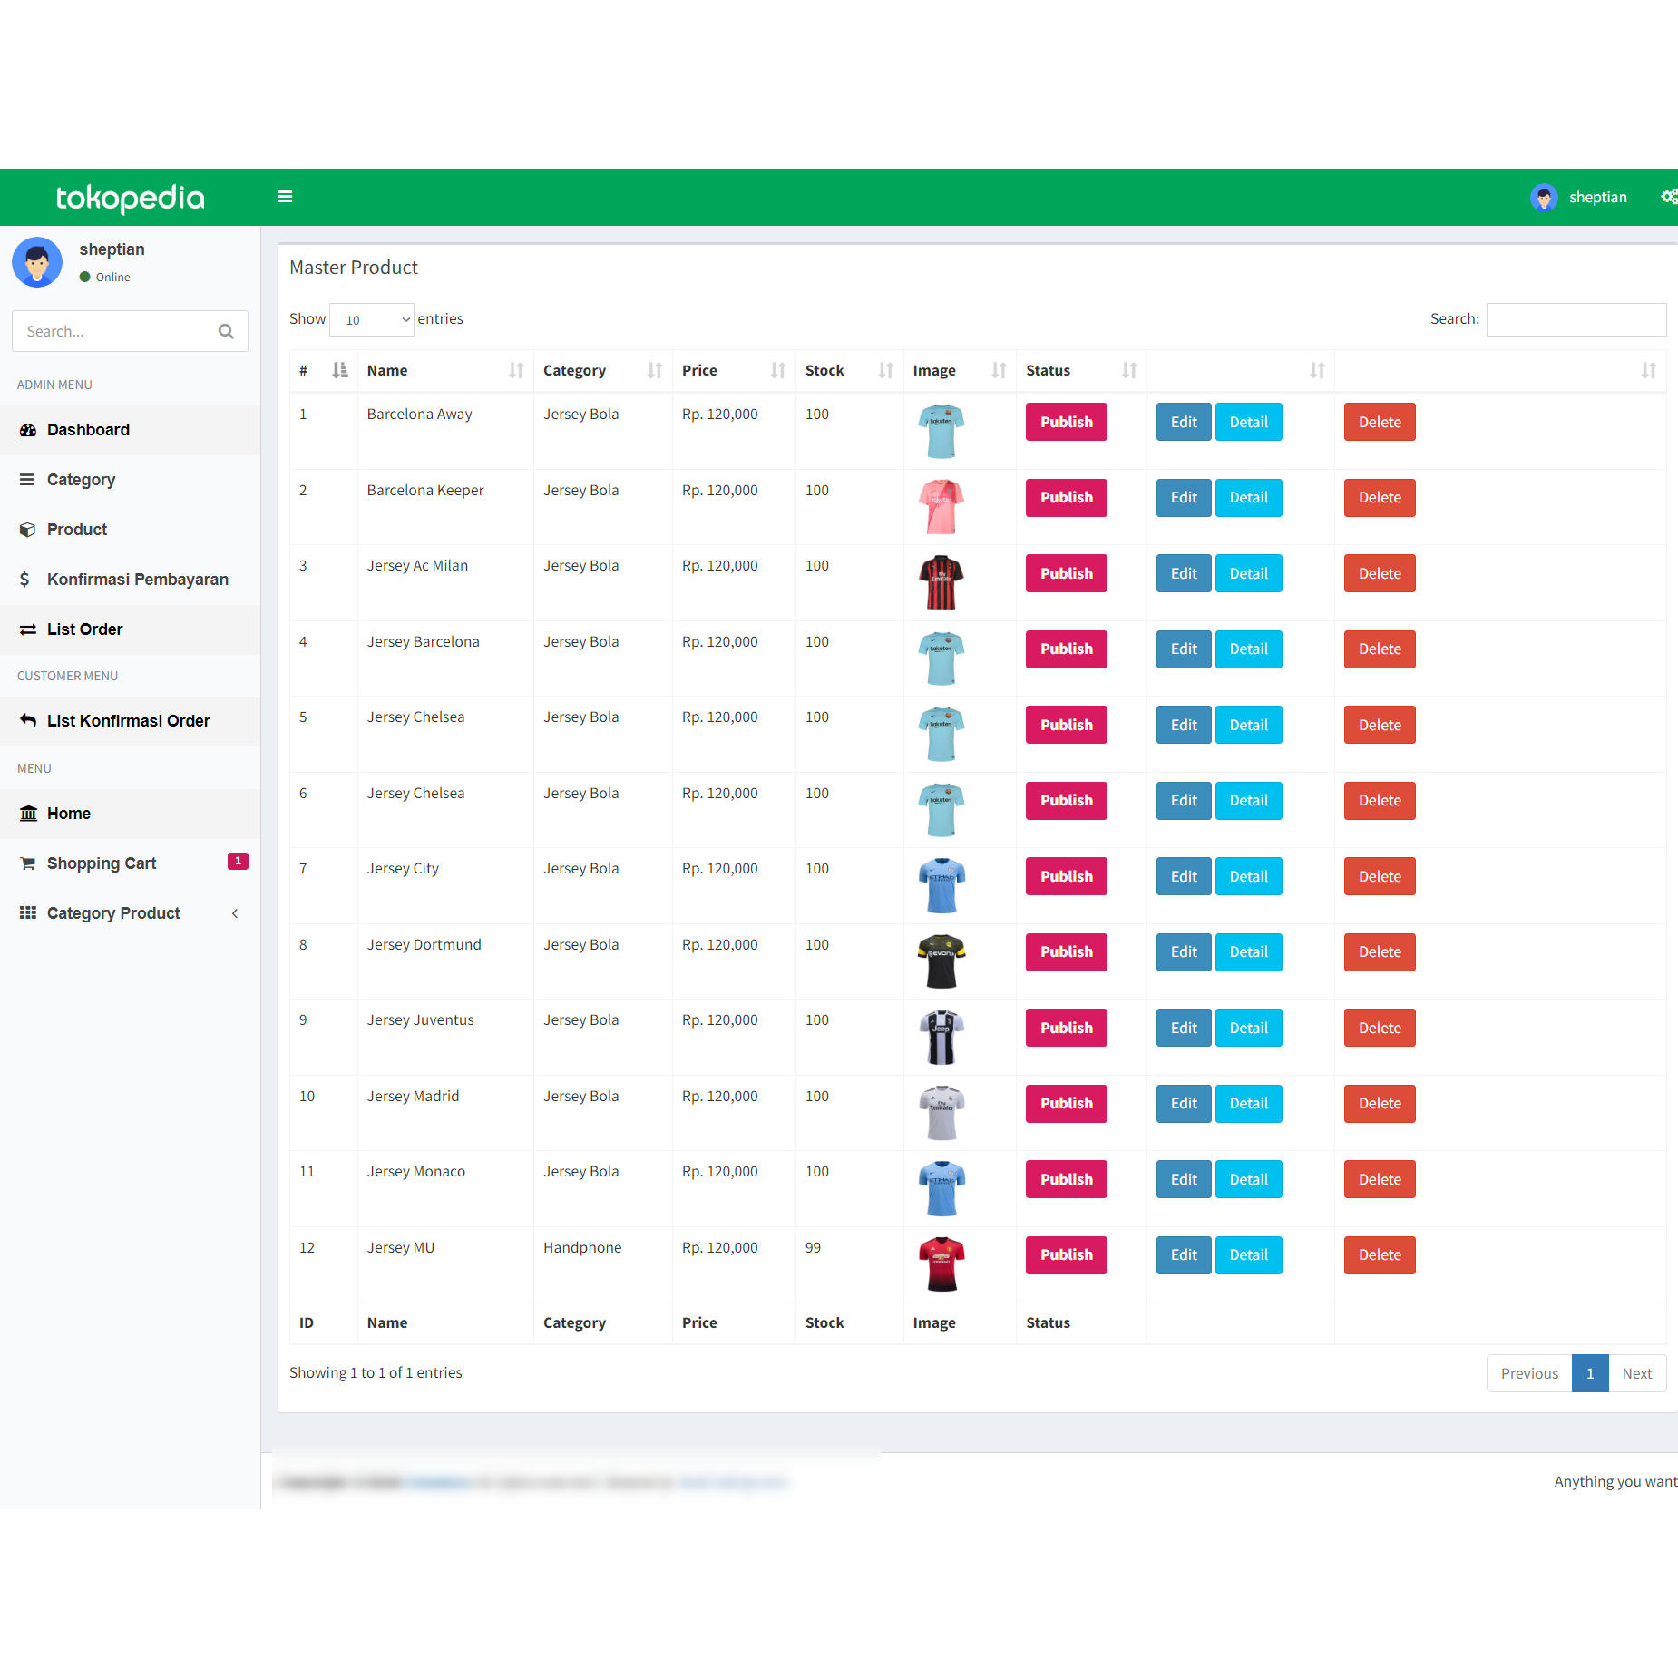Open Shopping Cart menu item

coord(131,863)
